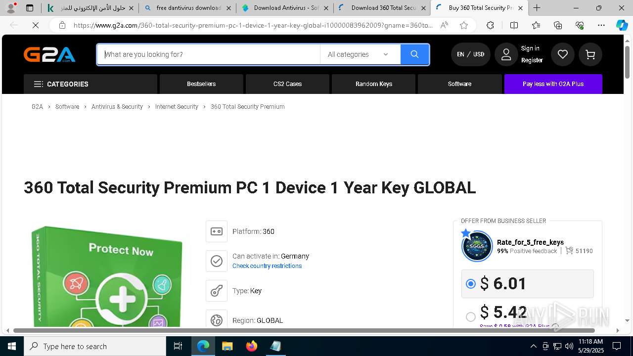Select the $6.01 price option
Image resolution: width=633 pixels, height=356 pixels.
coord(471,284)
